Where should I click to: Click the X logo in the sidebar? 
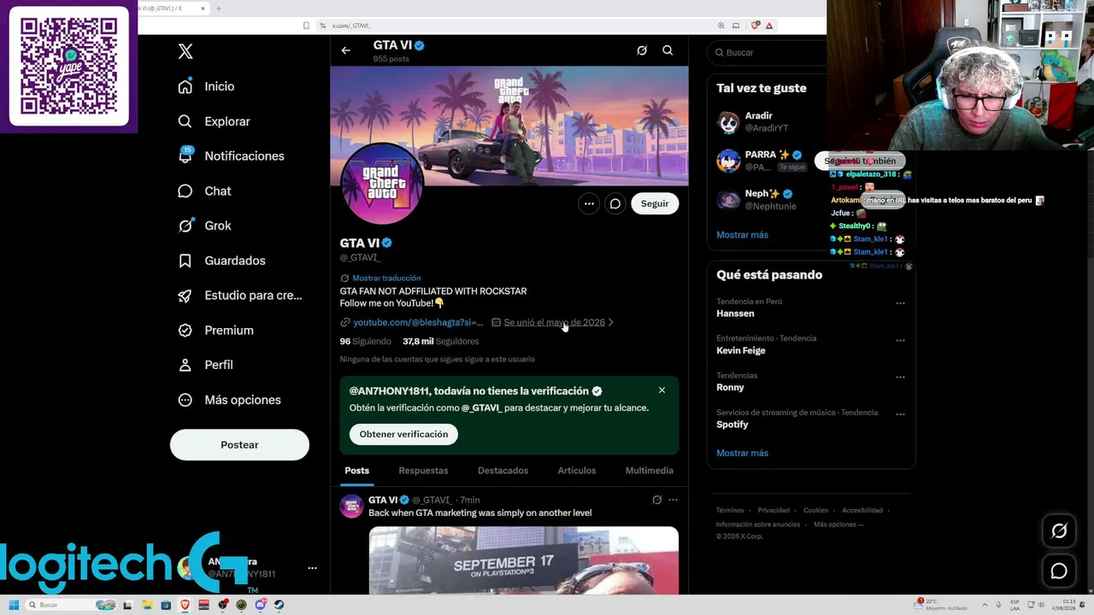pos(185,51)
